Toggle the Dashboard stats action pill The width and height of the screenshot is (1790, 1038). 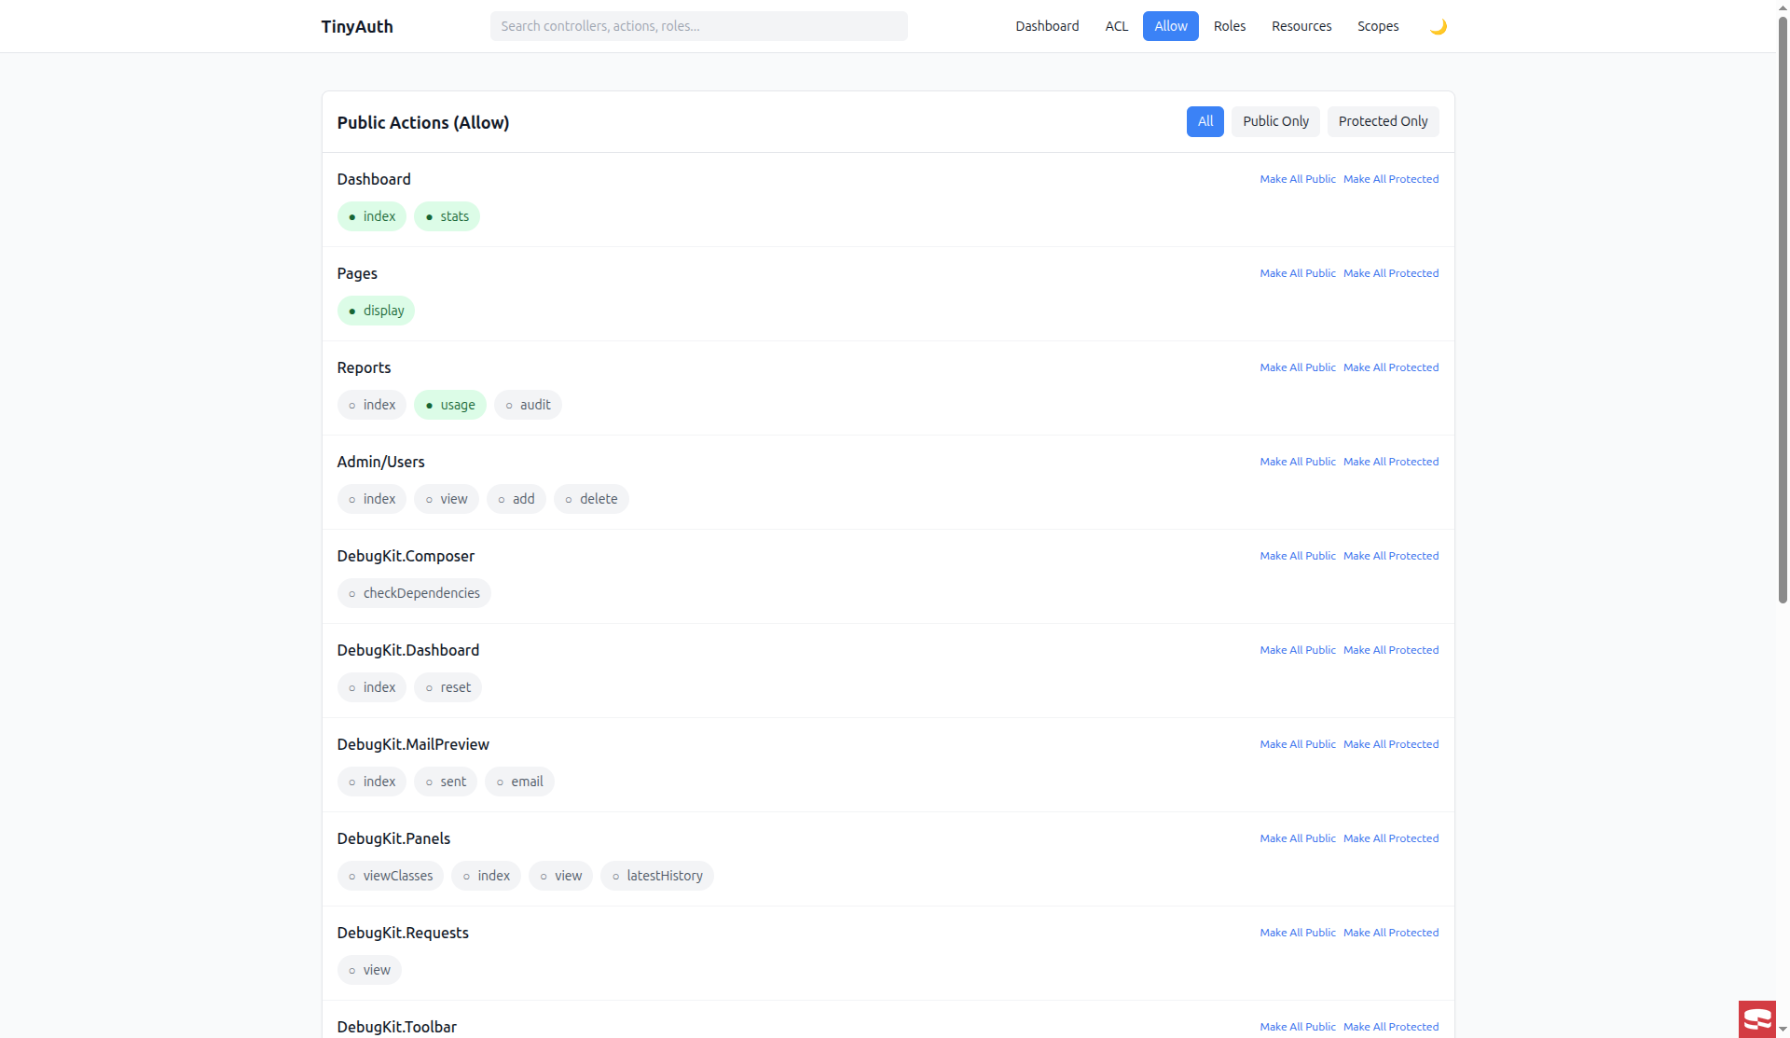(x=447, y=216)
